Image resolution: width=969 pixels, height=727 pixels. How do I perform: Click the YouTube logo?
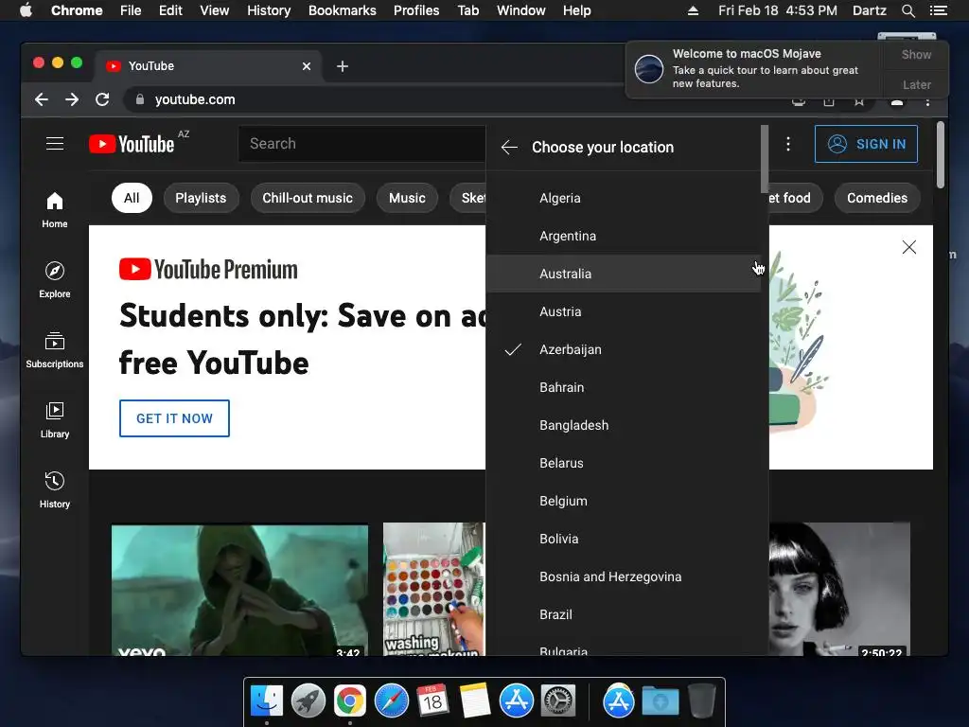132,144
